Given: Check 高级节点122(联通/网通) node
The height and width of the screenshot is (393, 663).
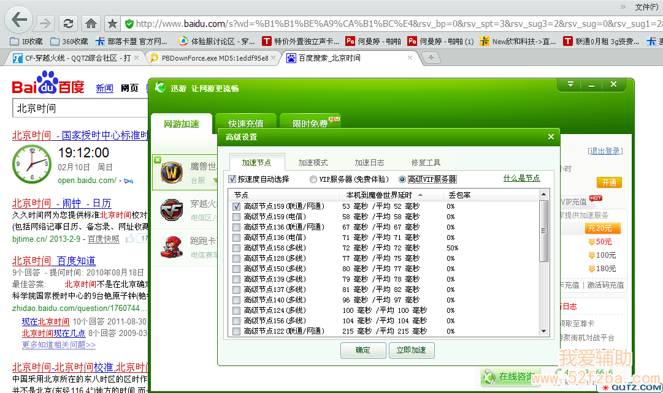Looking at the screenshot, I should point(236,331).
